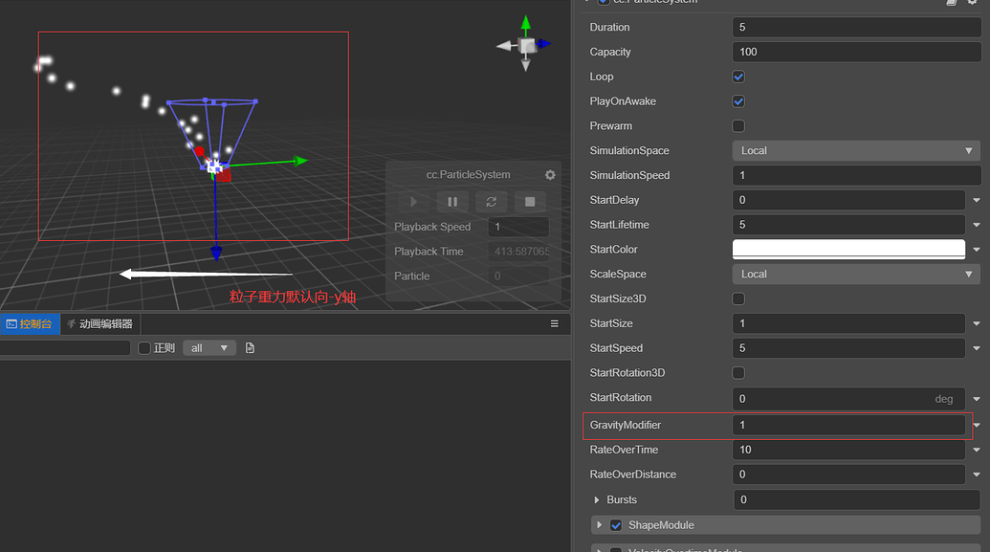
Task: Toggle the Loop checkbox
Action: pos(738,77)
